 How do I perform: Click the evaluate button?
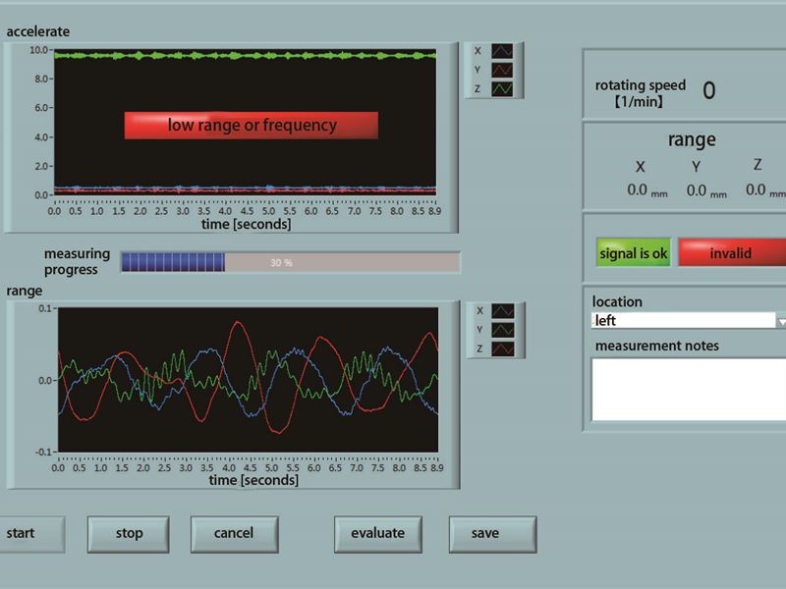(377, 533)
